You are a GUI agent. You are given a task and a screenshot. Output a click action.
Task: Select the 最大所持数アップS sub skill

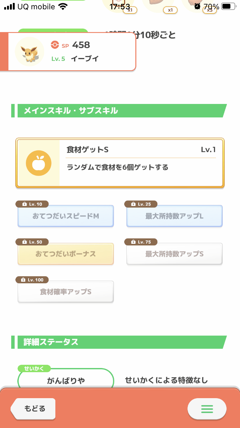[x=174, y=254]
